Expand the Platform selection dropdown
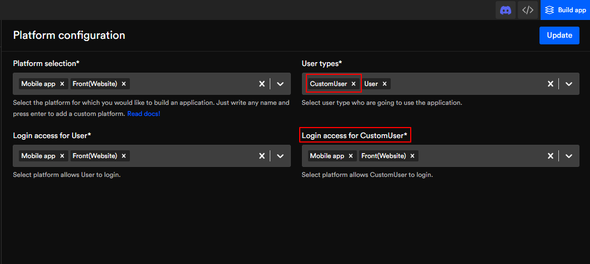Image resolution: width=590 pixels, height=264 pixels. pyautogui.click(x=280, y=84)
